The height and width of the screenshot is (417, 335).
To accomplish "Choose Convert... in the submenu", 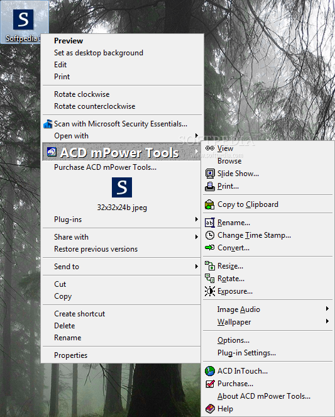I will [x=234, y=248].
